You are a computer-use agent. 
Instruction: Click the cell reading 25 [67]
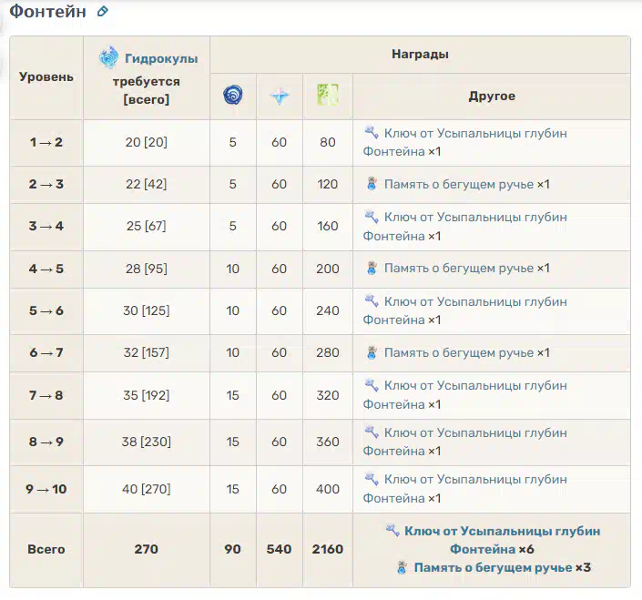click(147, 226)
